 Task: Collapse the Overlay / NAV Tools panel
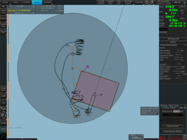point(185,106)
